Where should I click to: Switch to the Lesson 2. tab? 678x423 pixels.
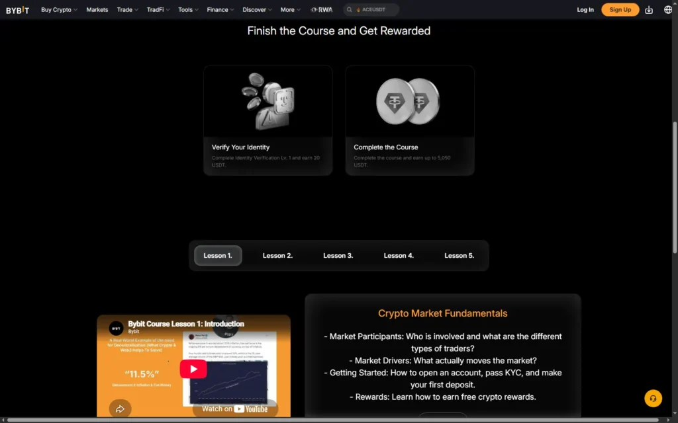277,256
